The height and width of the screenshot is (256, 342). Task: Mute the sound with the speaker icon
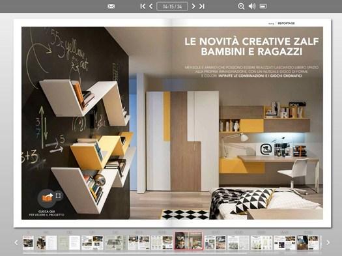[x=252, y=7]
